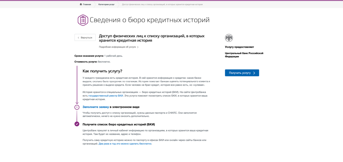Image resolution: width=343 pixels, height=162 pixels.
Task: Click the Центральный банк Российской Федерации text
Action: click(244, 55)
